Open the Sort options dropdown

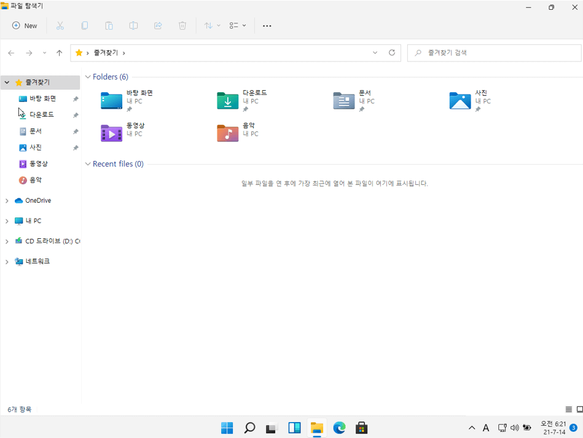213,26
